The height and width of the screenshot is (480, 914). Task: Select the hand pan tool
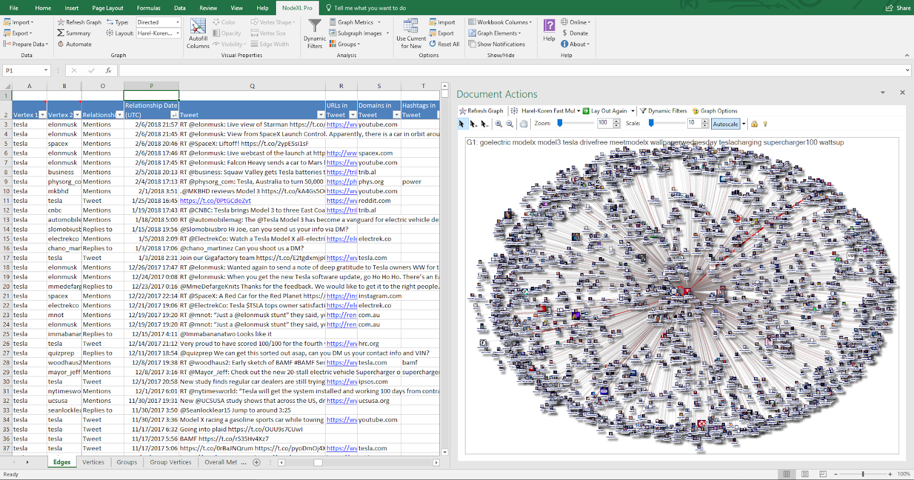click(x=524, y=123)
